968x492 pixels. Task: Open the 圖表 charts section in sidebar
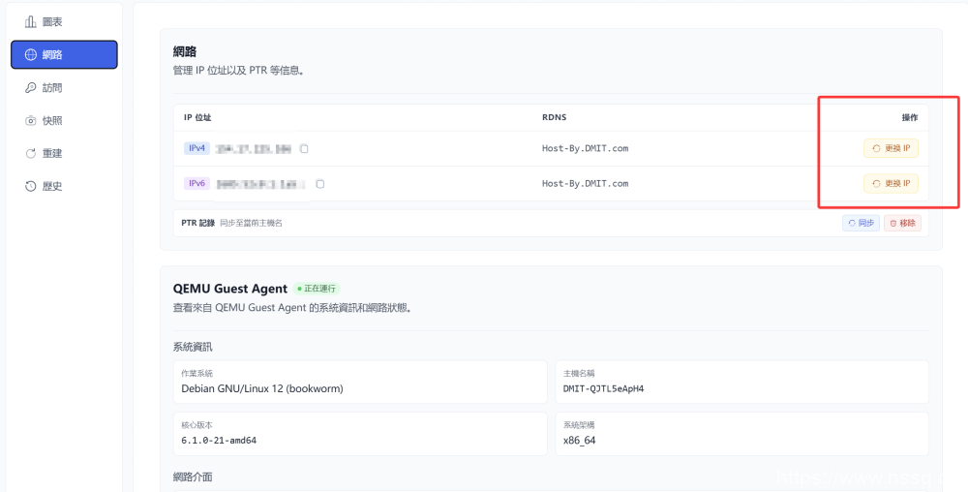(51, 21)
